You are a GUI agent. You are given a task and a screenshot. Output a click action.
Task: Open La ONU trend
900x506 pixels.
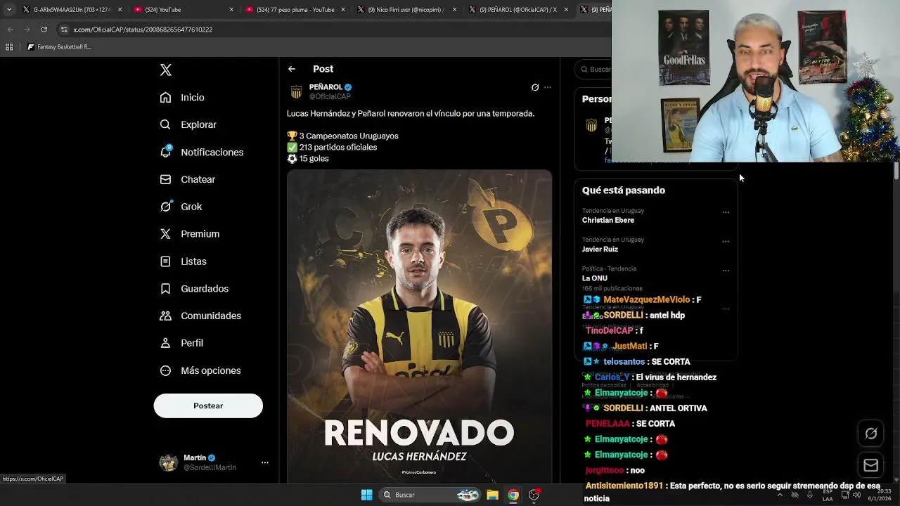595,278
